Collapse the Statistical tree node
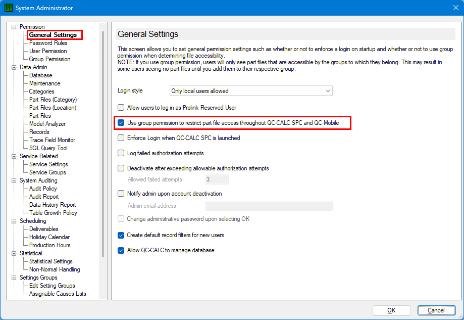This screenshot has width=464, height=320. point(14,253)
